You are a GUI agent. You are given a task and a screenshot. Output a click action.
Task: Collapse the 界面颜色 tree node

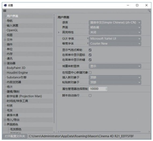(5, 125)
